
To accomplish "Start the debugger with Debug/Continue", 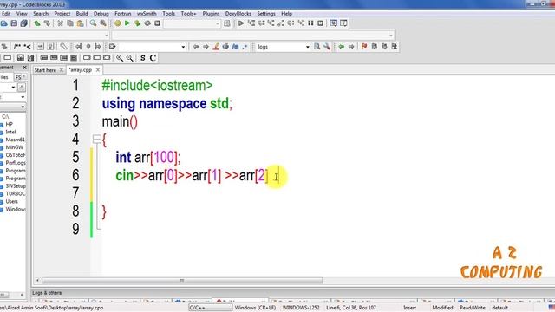I will pos(241,23).
